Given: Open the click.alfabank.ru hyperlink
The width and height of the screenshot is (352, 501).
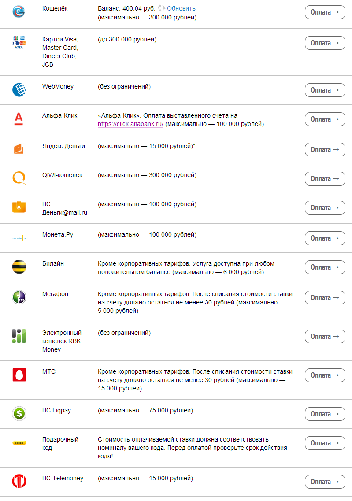Looking at the screenshot, I should 130,124.
